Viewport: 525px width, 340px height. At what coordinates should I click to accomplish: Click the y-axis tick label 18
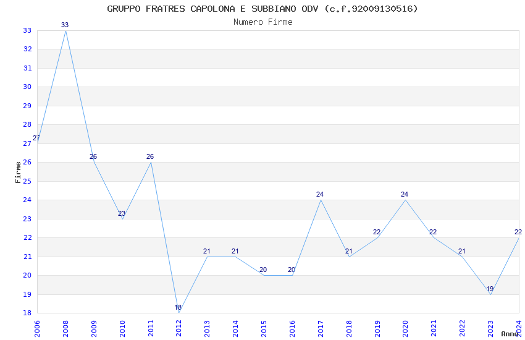(27, 313)
